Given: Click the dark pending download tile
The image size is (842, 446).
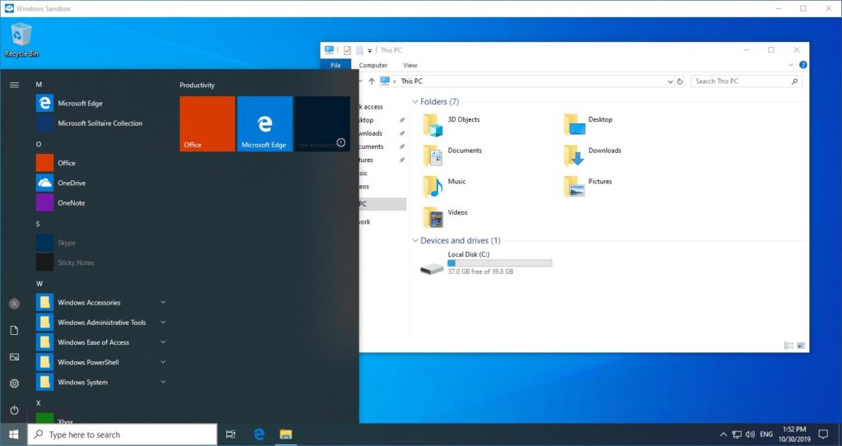Looking at the screenshot, I should pos(322,123).
